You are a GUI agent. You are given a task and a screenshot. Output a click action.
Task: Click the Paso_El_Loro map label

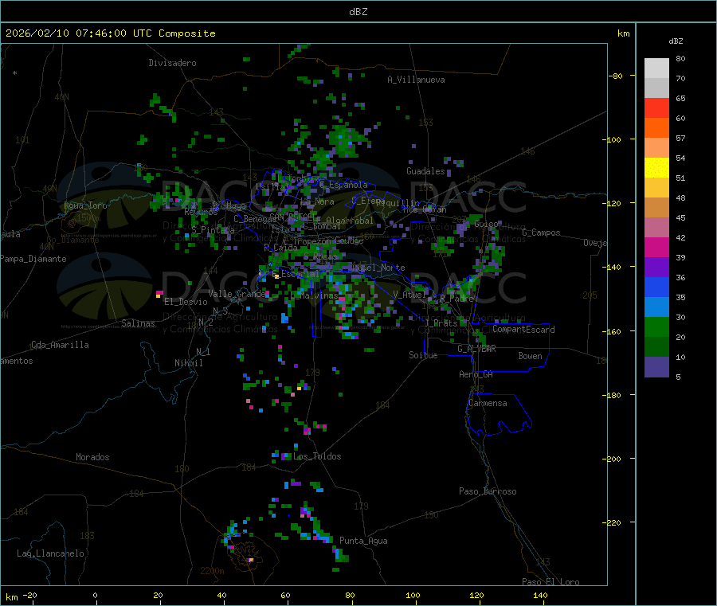coord(550,582)
